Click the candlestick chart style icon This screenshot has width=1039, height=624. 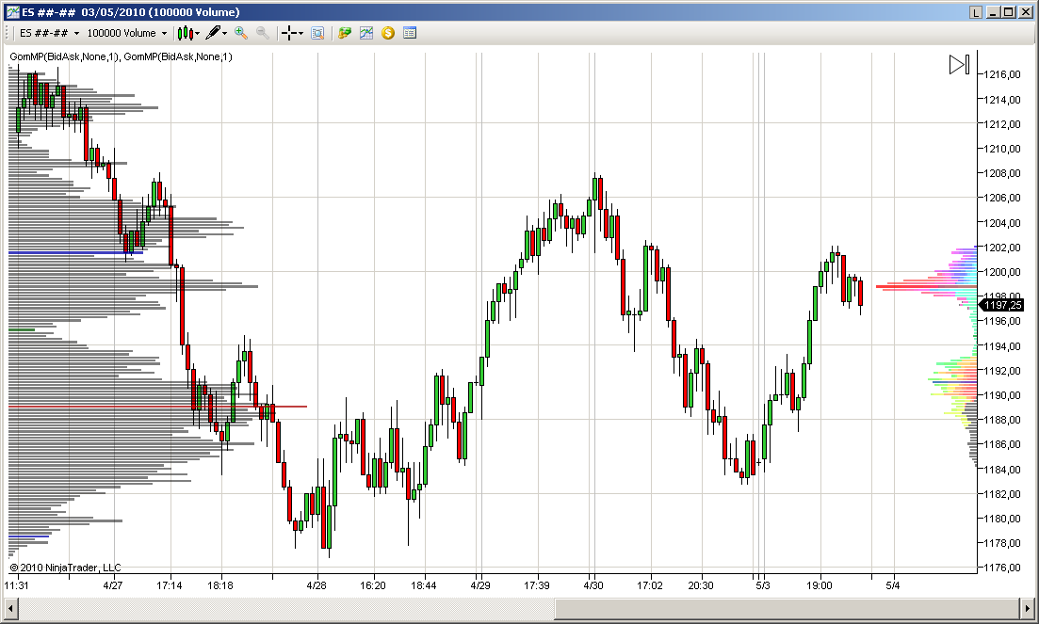pos(186,33)
